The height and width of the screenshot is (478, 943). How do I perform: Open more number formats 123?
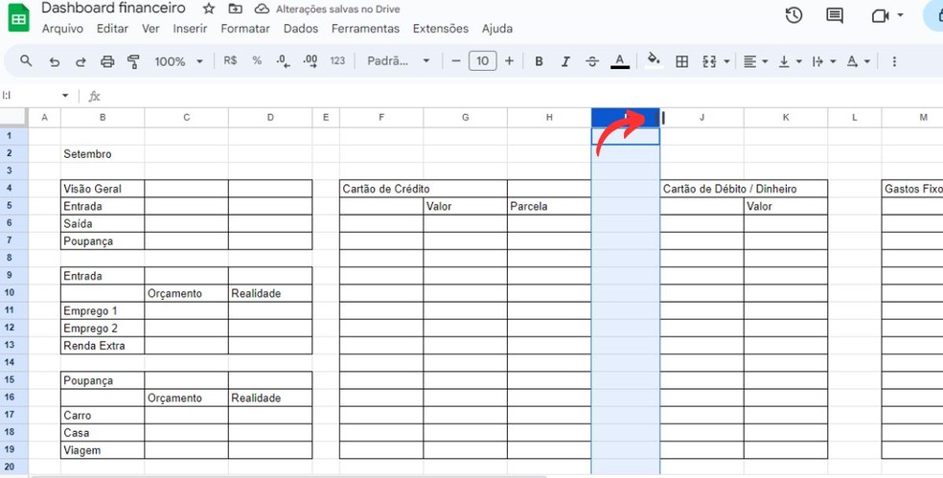click(337, 60)
